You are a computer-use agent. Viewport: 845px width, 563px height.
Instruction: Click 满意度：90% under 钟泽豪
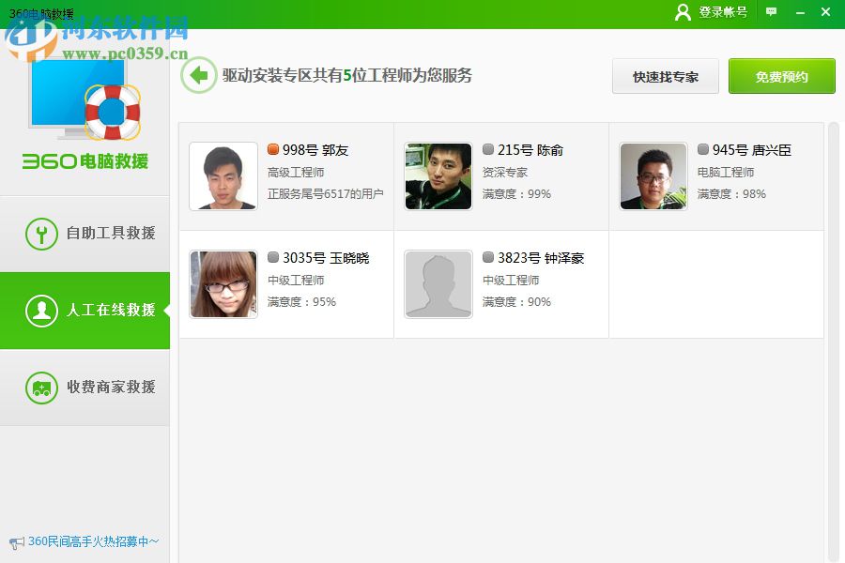[x=516, y=302]
